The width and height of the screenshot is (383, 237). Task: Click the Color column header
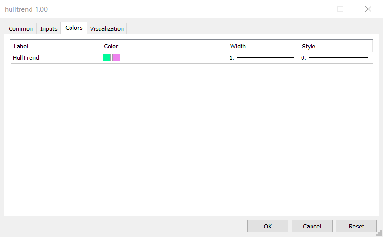pyautogui.click(x=164, y=46)
